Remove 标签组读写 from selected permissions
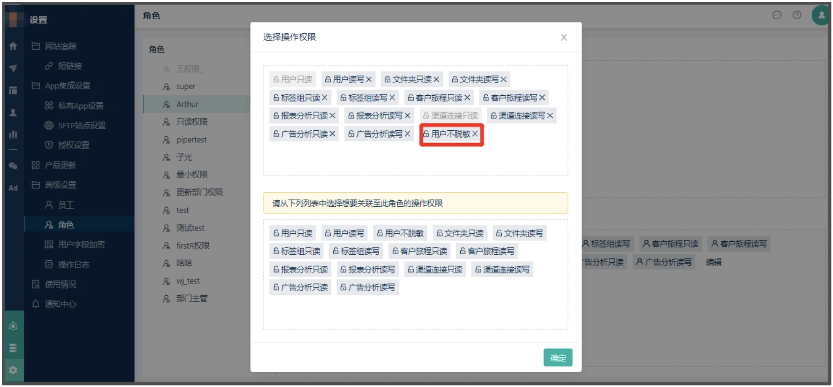 click(x=392, y=98)
